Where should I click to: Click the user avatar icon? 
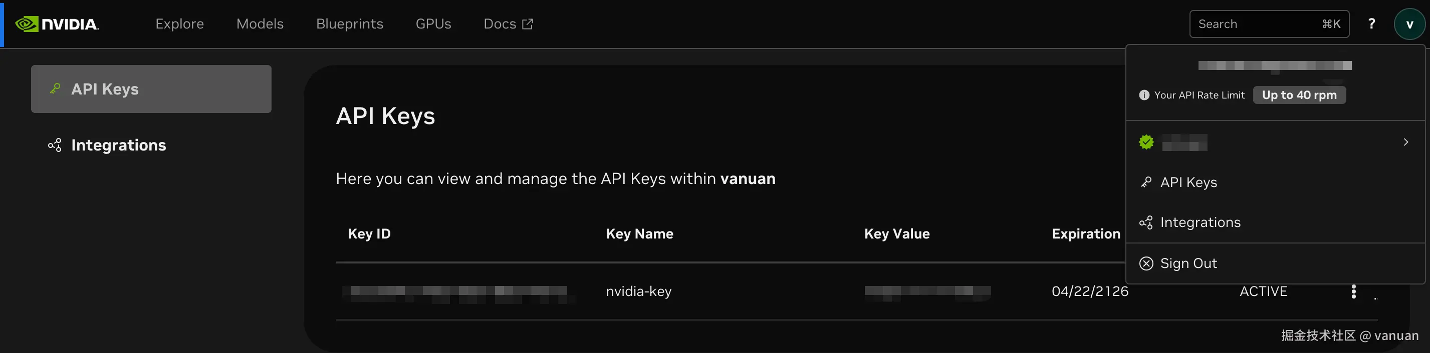[x=1409, y=24]
